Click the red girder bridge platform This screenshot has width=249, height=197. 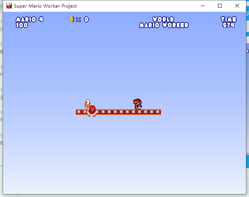[118, 112]
